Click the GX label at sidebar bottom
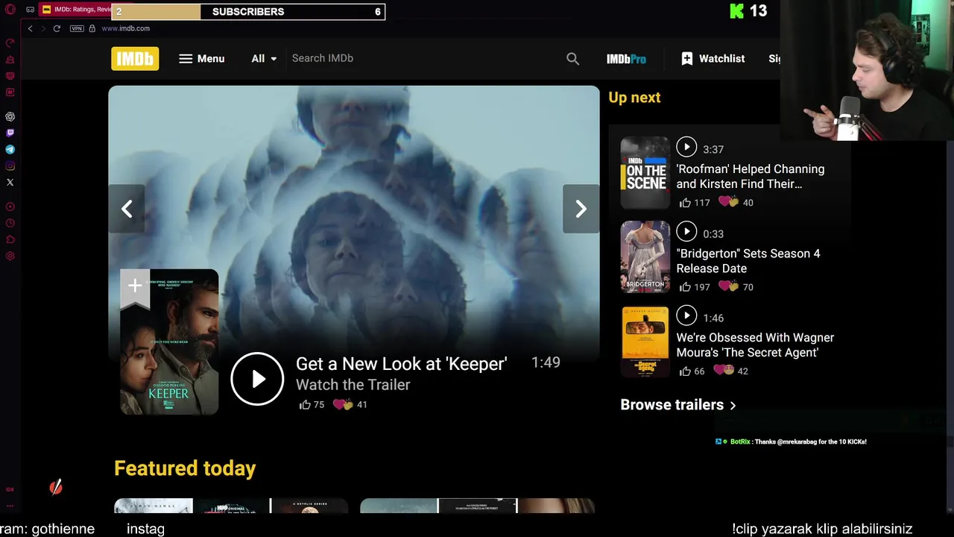 point(10,490)
